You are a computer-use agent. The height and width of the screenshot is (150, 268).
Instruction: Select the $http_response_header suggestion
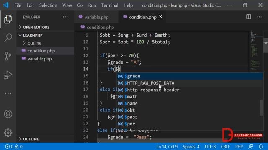190,90
